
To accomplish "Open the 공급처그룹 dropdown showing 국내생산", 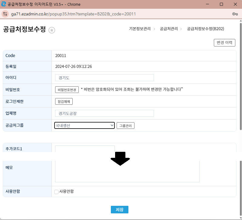I will (84, 125).
